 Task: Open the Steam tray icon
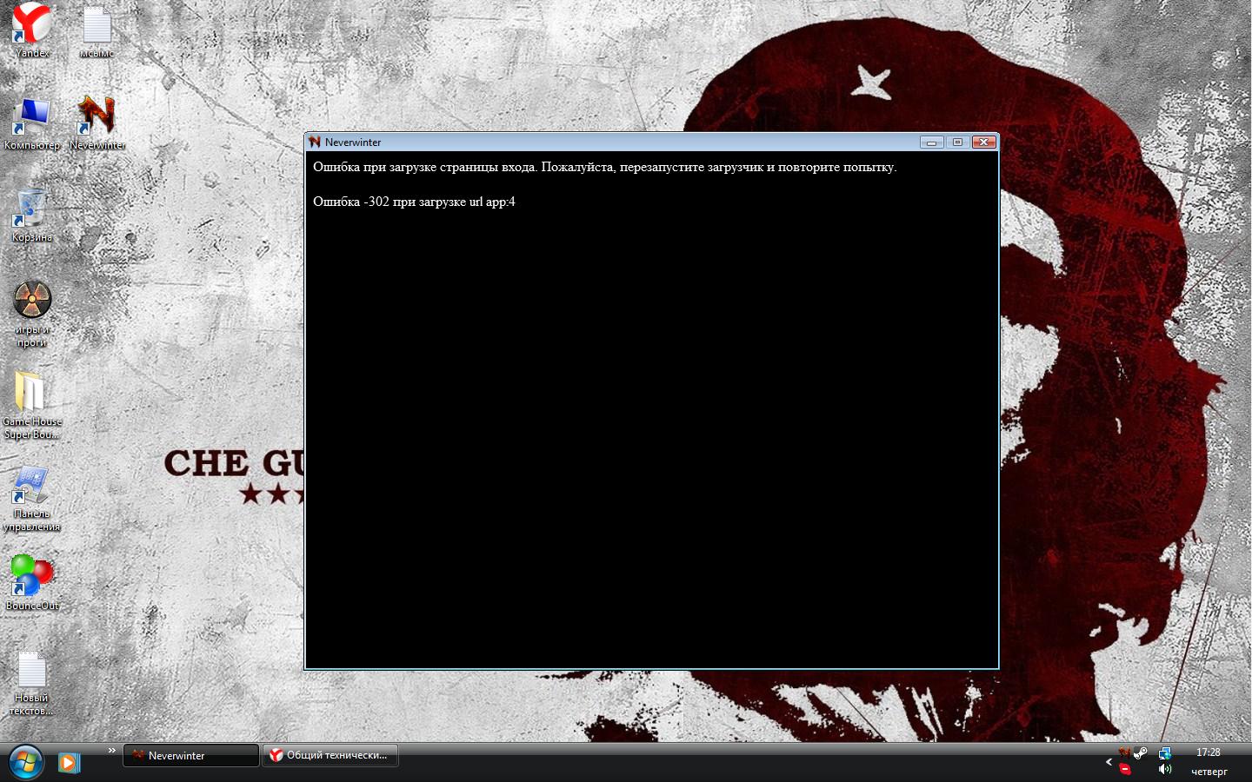tap(1140, 752)
